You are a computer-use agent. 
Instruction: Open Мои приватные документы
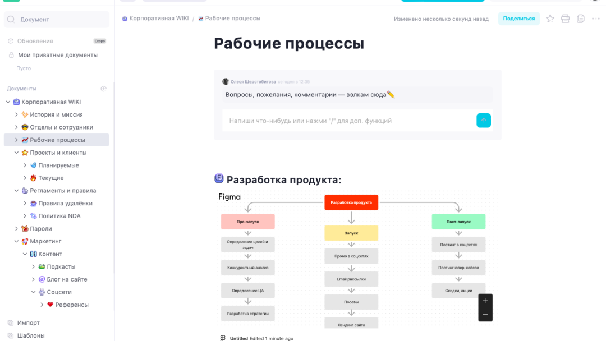click(x=57, y=55)
